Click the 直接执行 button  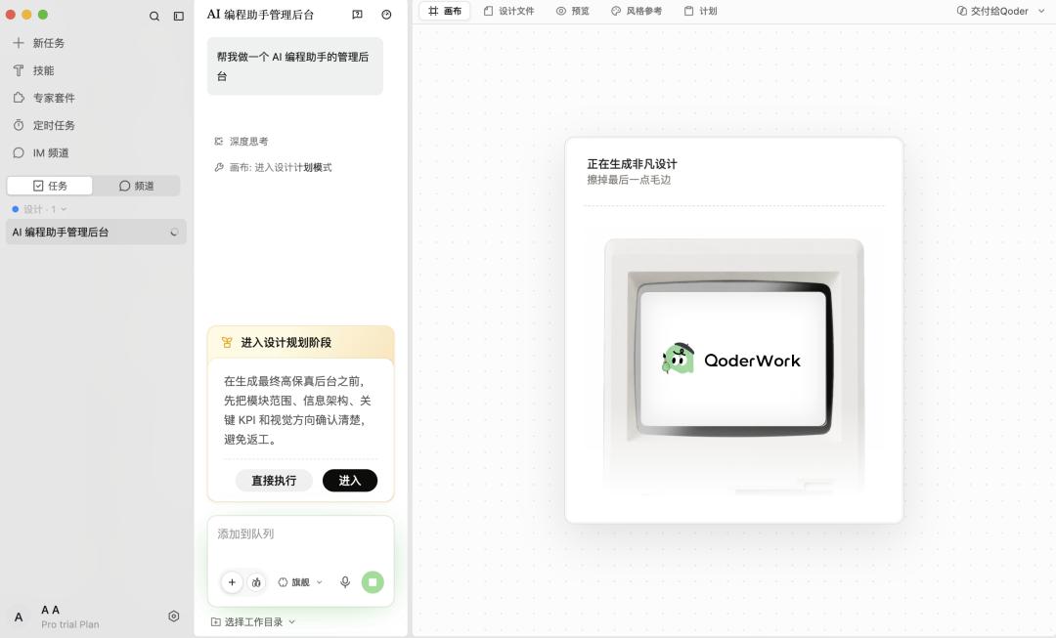pyautogui.click(x=274, y=481)
